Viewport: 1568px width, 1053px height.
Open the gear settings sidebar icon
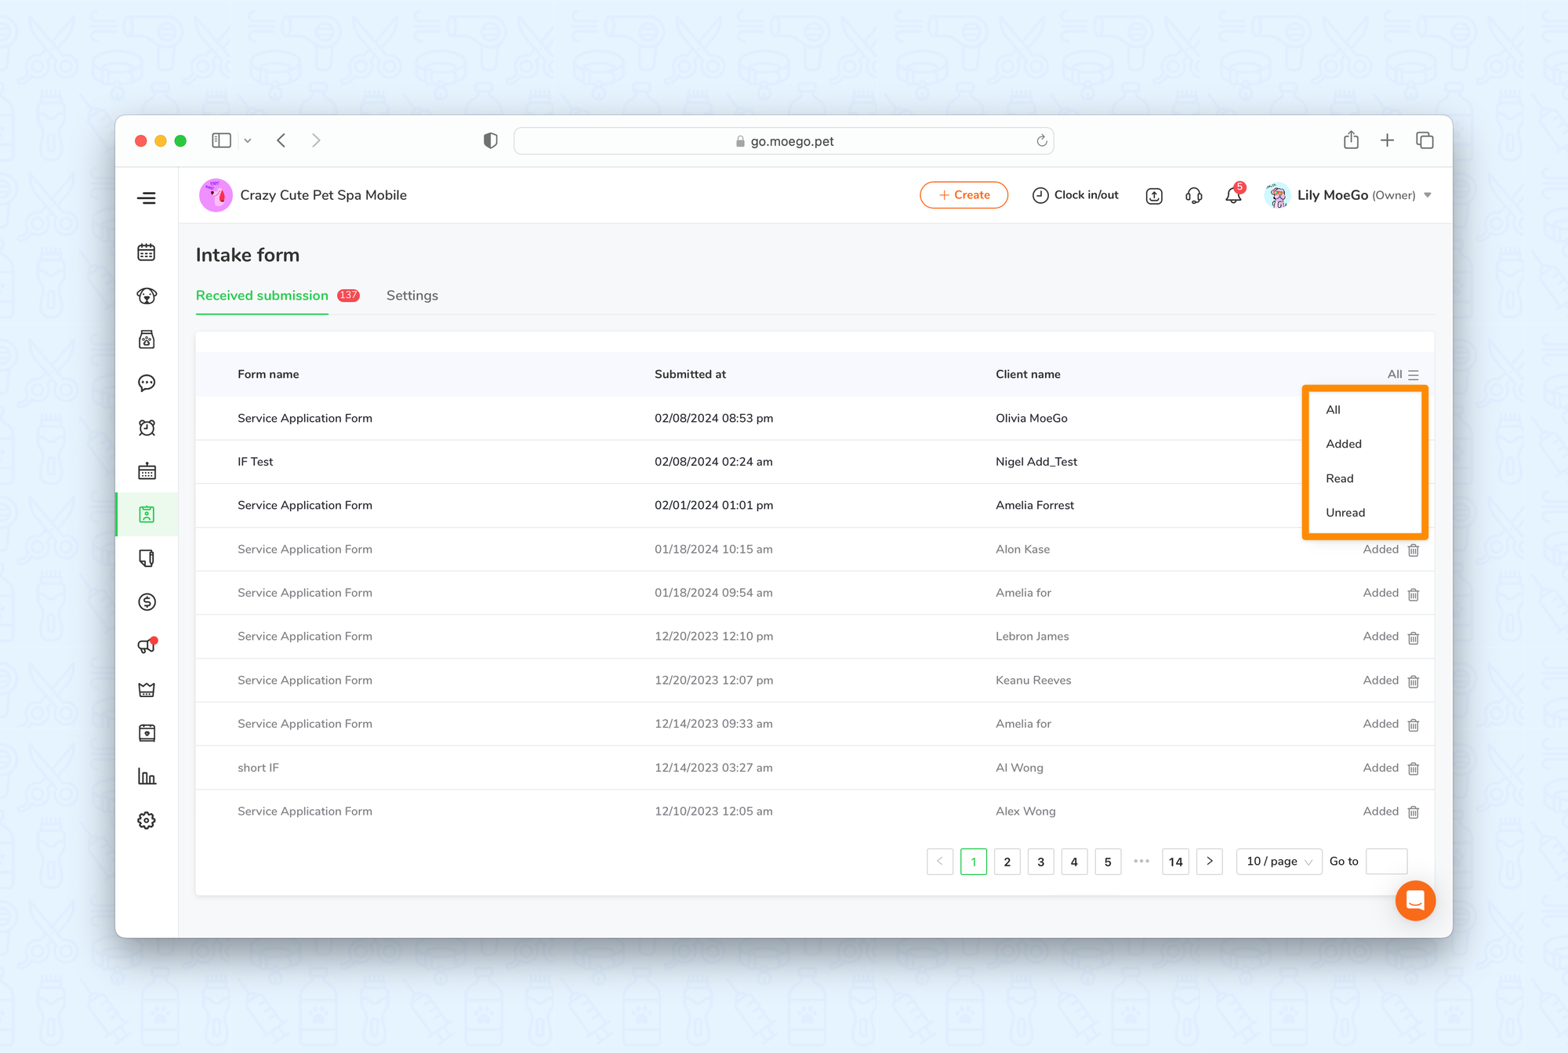pyautogui.click(x=147, y=821)
